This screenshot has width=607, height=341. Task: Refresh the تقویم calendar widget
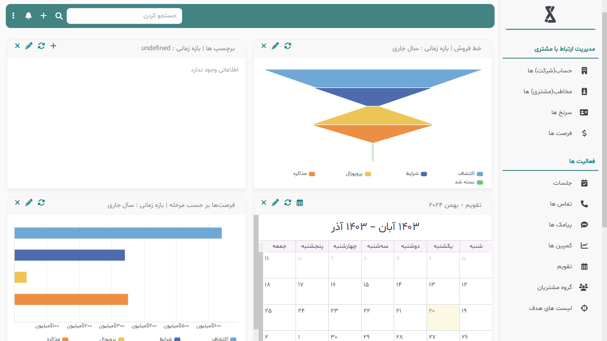(288, 202)
